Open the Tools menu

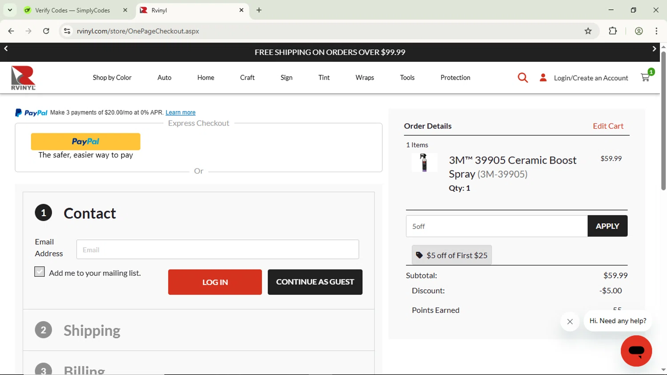[407, 78]
